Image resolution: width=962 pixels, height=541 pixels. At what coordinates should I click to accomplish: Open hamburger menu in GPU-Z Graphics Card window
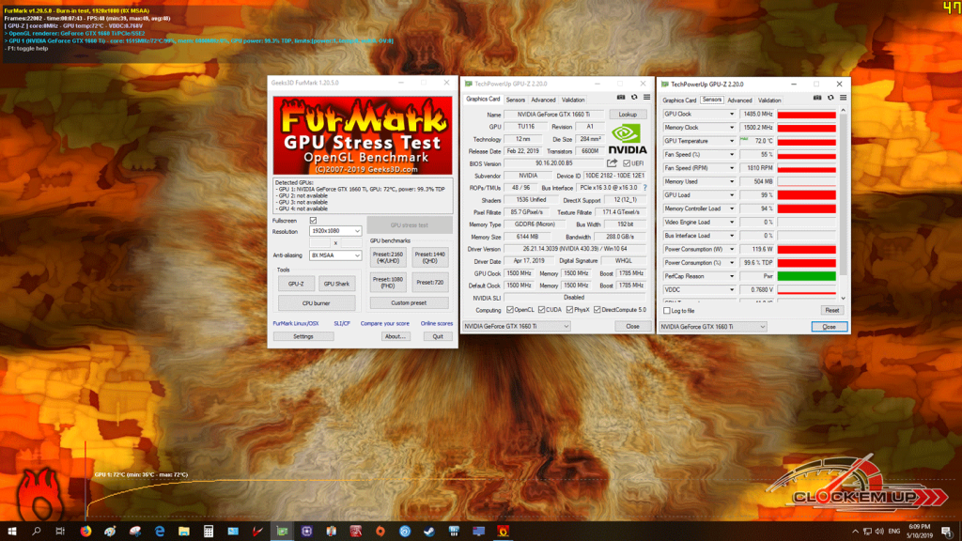[646, 98]
